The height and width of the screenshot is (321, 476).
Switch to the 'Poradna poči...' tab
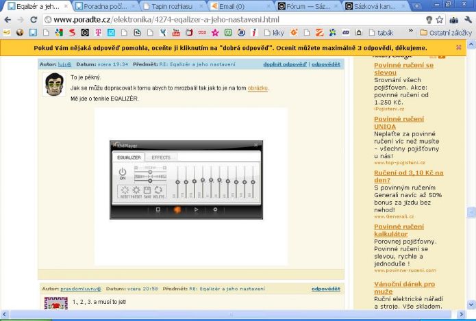(x=105, y=6)
